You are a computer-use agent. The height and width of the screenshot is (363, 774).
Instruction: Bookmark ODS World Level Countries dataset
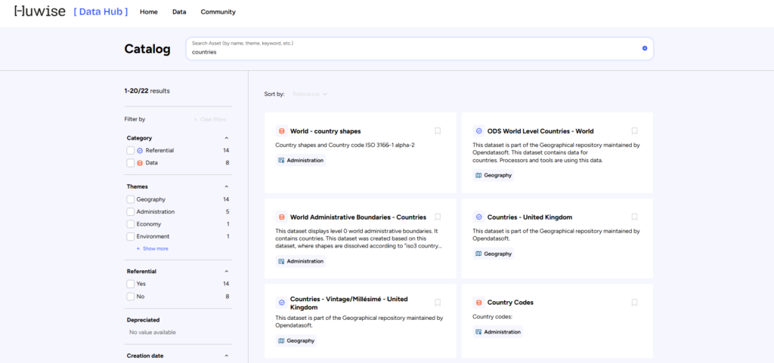coord(635,131)
